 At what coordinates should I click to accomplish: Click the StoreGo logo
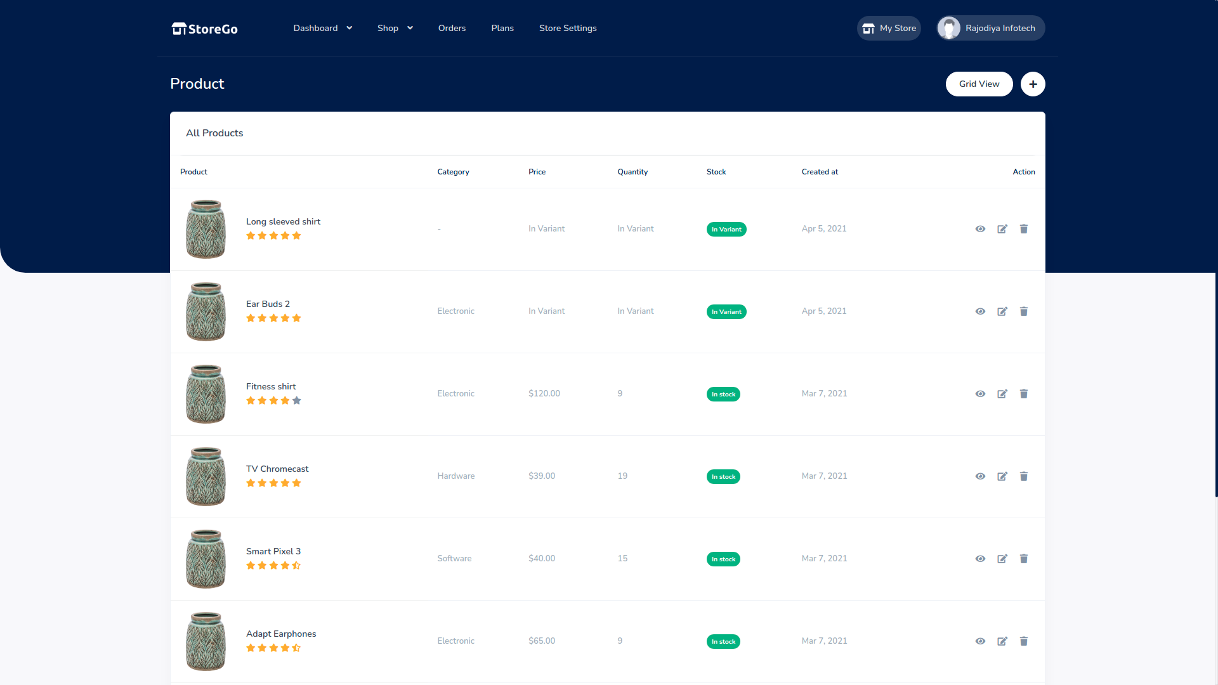coord(204,29)
